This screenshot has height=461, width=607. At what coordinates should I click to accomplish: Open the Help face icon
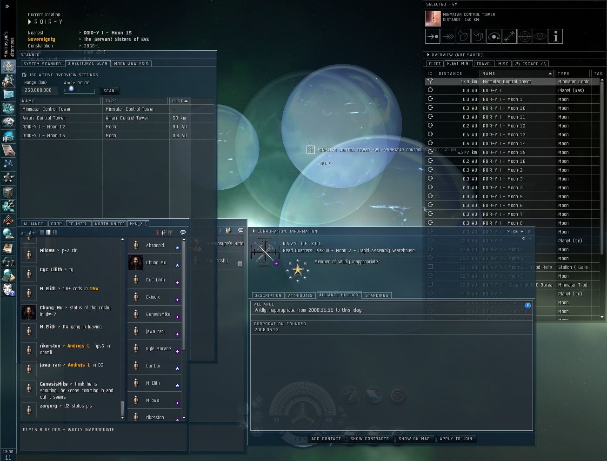click(x=8, y=289)
